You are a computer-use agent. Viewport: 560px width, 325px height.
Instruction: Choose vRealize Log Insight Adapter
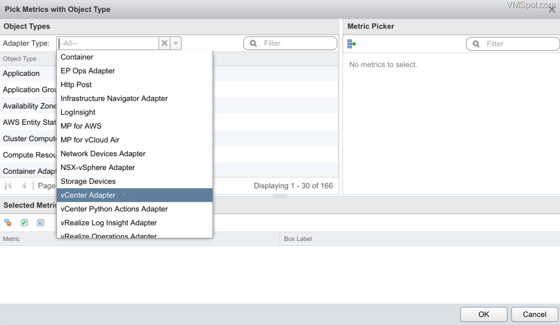click(x=134, y=223)
